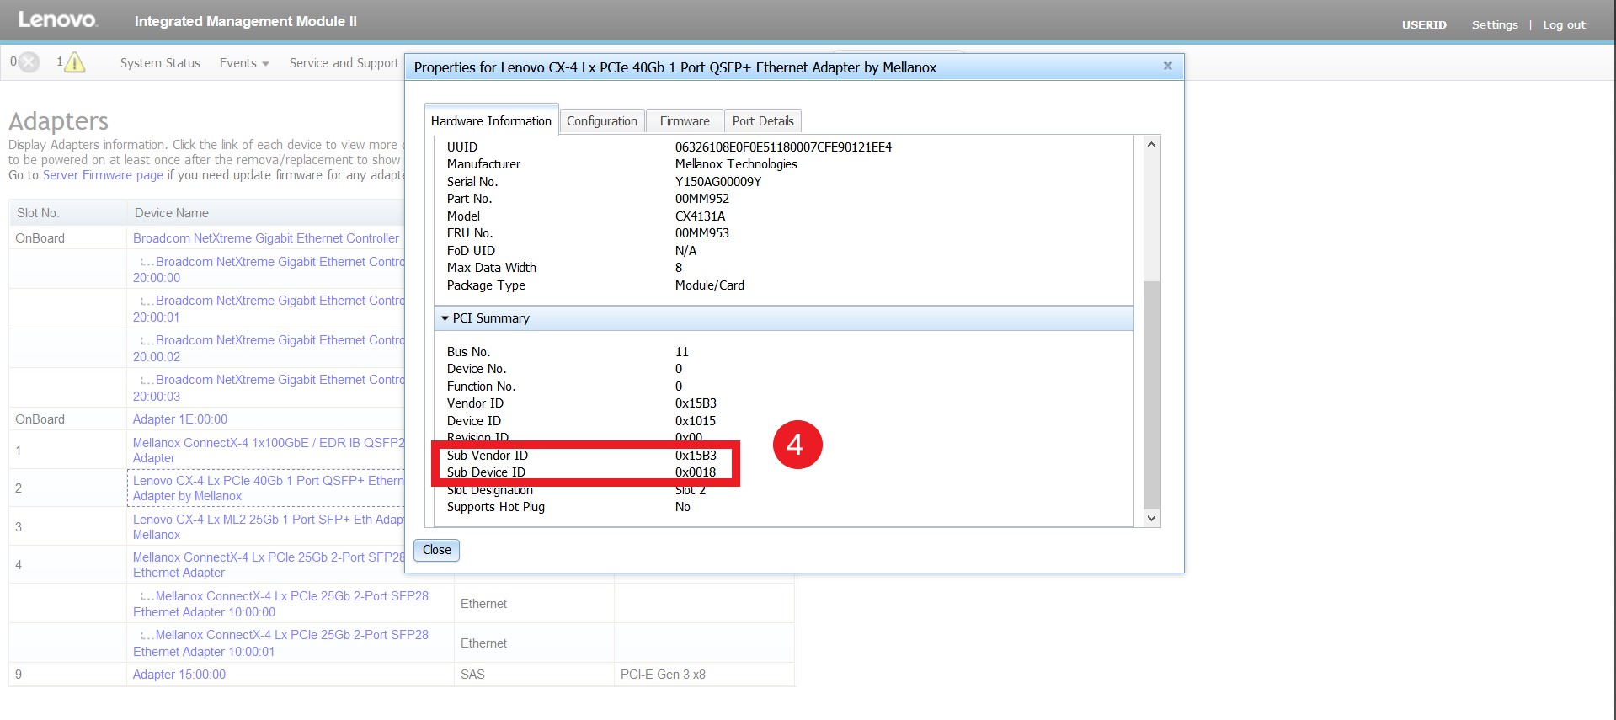Select the Port Details tab
The width and height of the screenshot is (1616, 720).
(x=762, y=121)
